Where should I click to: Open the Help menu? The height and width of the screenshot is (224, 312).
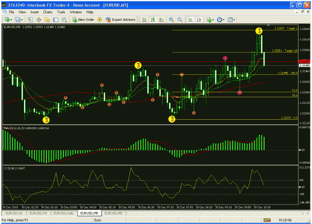90,12
